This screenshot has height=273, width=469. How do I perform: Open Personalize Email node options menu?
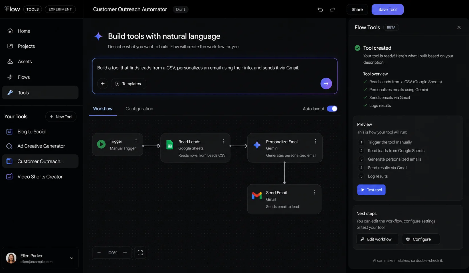click(316, 141)
